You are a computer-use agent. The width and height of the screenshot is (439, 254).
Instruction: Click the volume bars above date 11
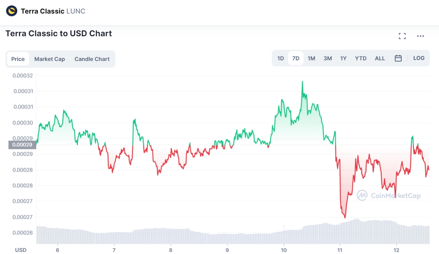pyautogui.click(x=340, y=234)
